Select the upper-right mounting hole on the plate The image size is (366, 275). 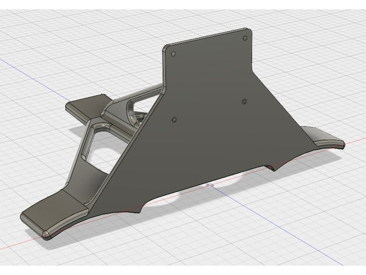(245, 38)
